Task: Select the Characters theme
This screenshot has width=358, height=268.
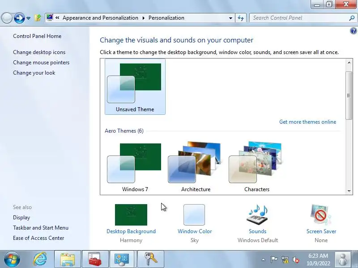Action: (x=256, y=167)
